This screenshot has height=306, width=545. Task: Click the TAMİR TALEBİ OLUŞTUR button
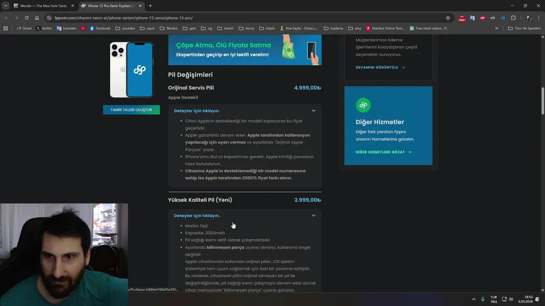(131, 110)
